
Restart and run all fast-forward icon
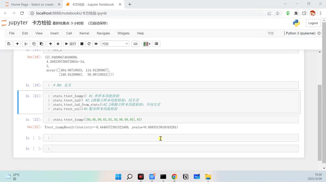(x=96, y=44)
